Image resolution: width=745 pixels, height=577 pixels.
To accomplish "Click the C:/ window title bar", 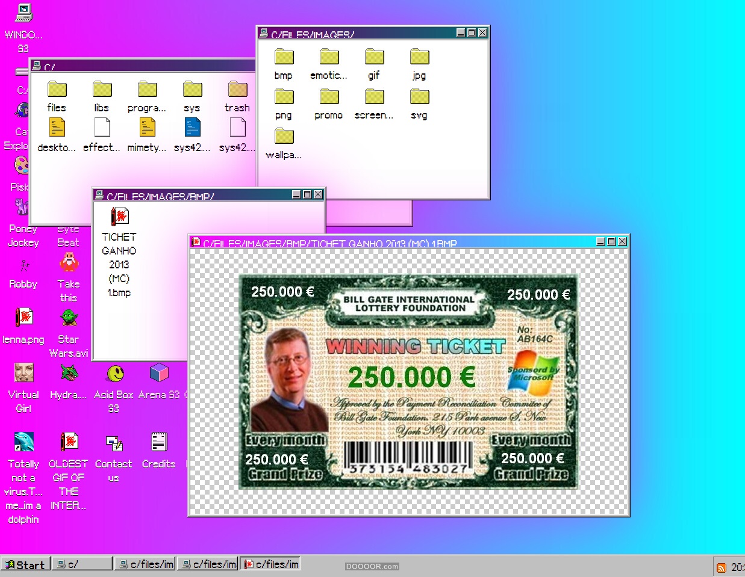I will point(145,66).
